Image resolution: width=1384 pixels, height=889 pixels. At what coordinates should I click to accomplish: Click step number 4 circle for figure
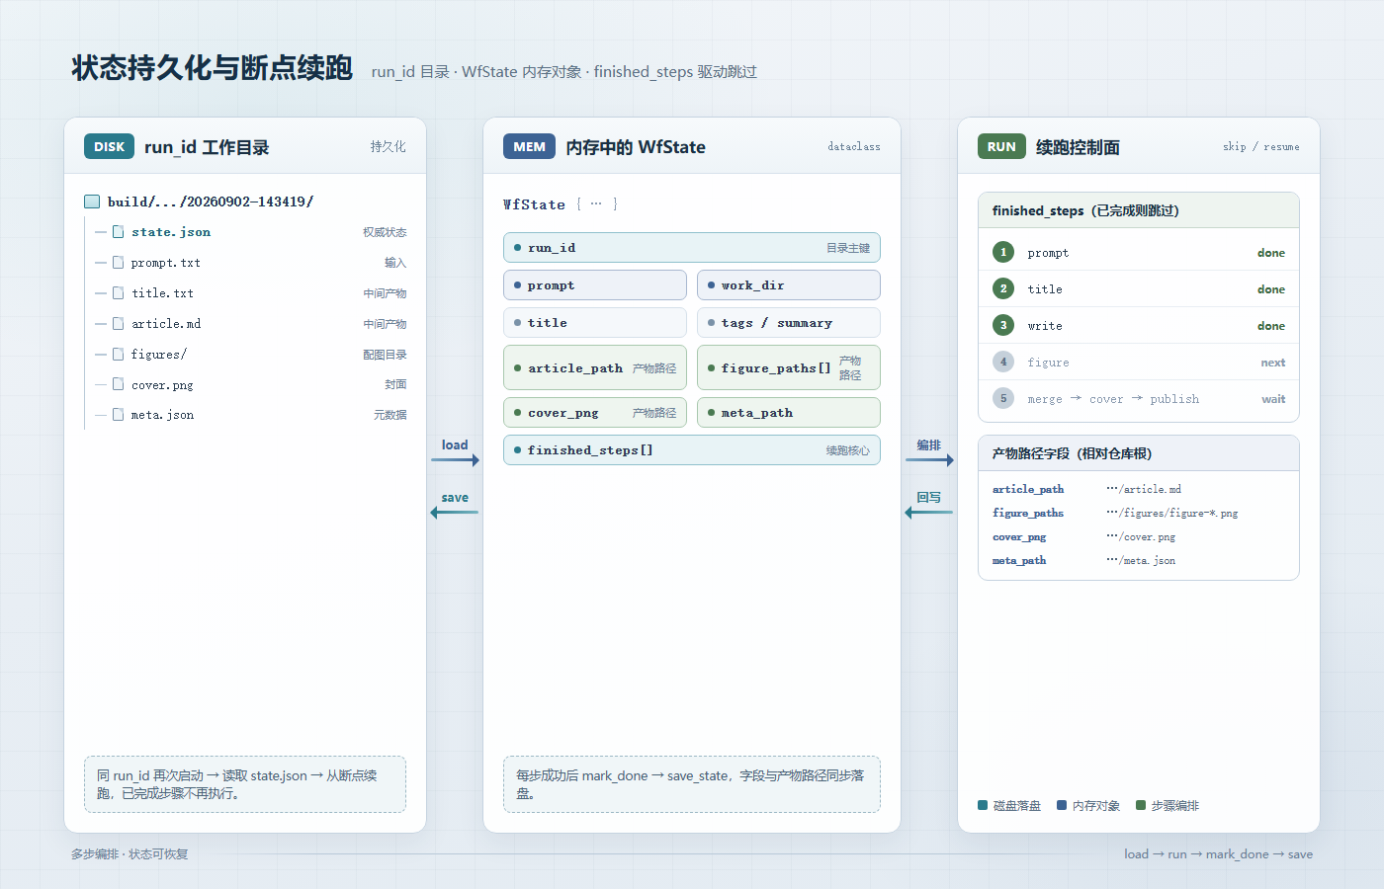point(1003,362)
